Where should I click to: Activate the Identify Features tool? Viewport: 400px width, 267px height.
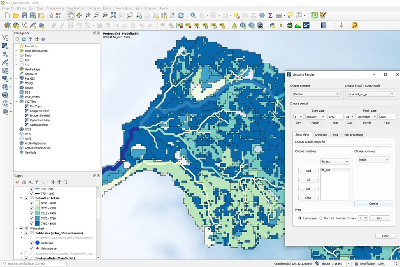click(193, 16)
